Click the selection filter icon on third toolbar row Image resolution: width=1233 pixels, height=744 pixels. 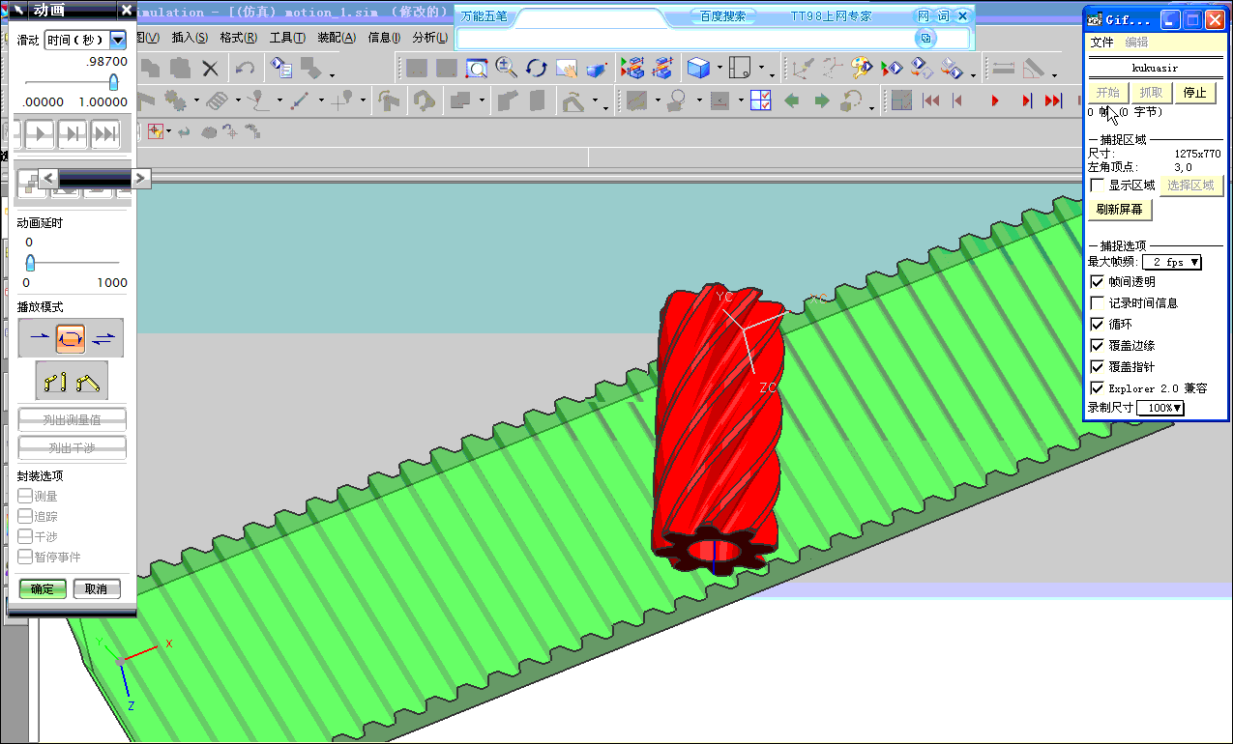tap(155, 131)
